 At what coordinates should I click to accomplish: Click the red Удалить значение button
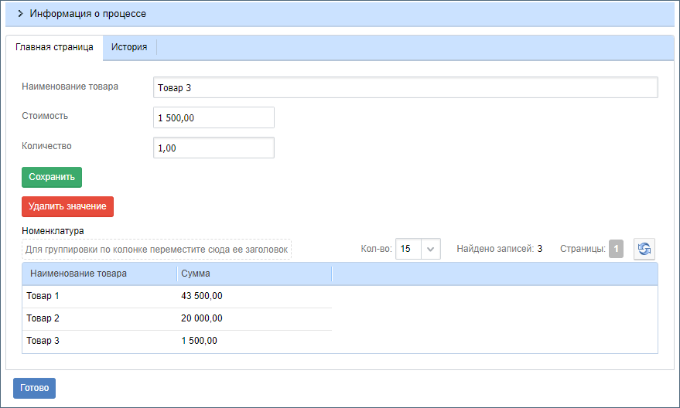pos(67,206)
